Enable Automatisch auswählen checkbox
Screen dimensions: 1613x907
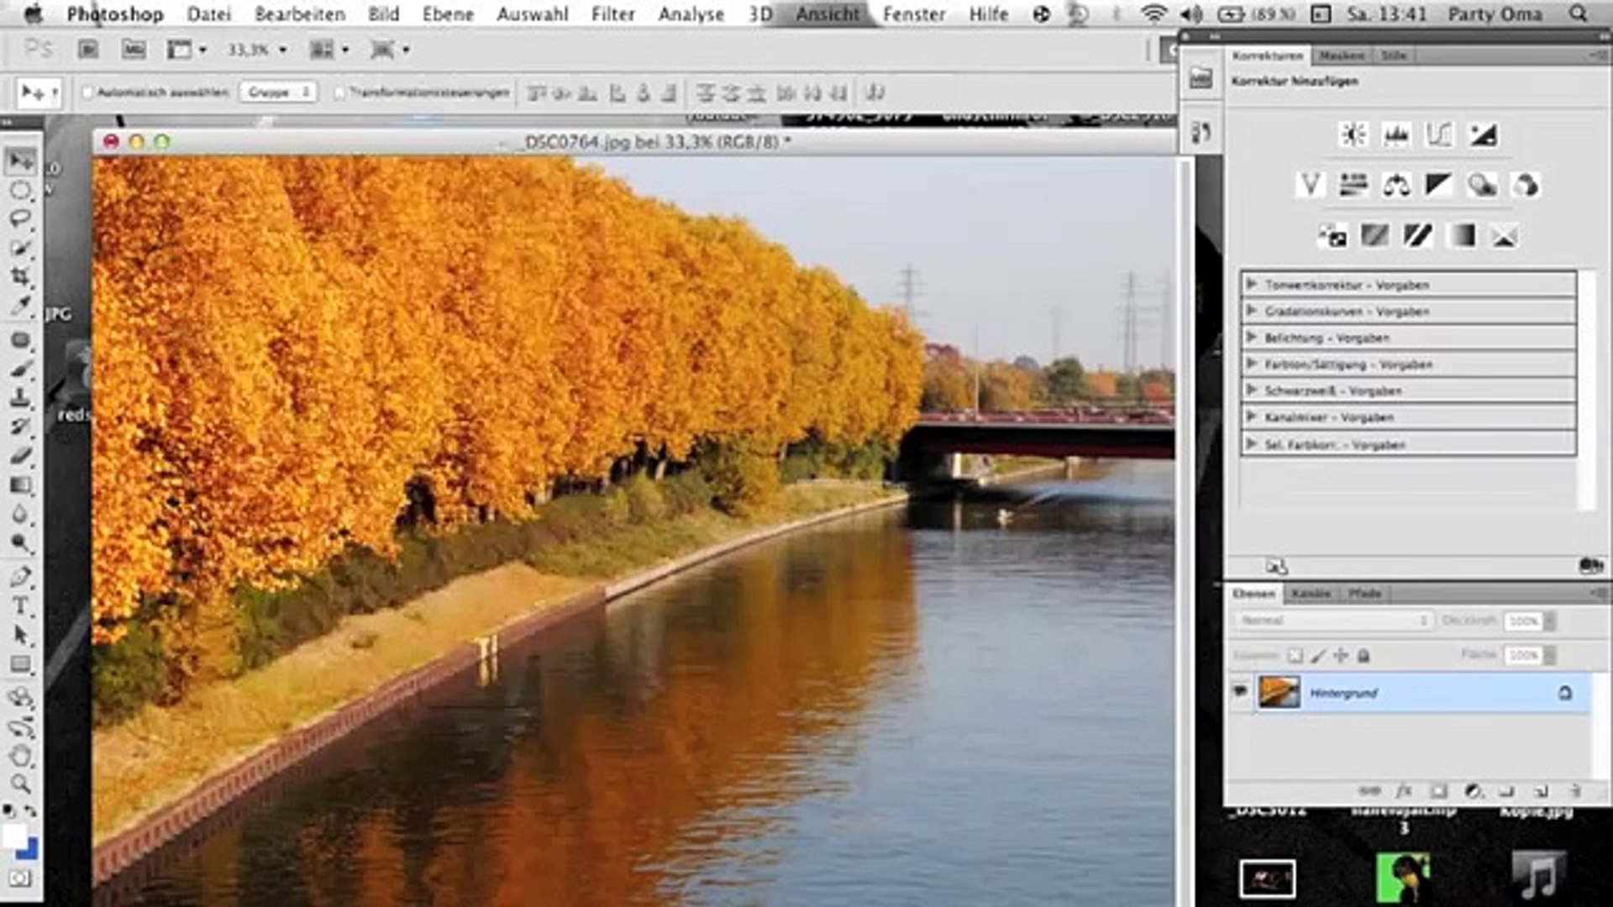pos(87,92)
